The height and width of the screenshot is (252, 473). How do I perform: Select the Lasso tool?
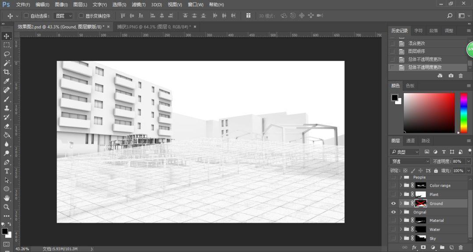[x=6, y=54]
